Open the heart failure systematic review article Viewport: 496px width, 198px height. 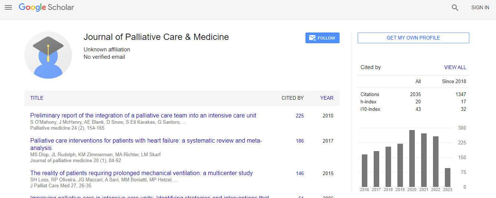[146, 141]
